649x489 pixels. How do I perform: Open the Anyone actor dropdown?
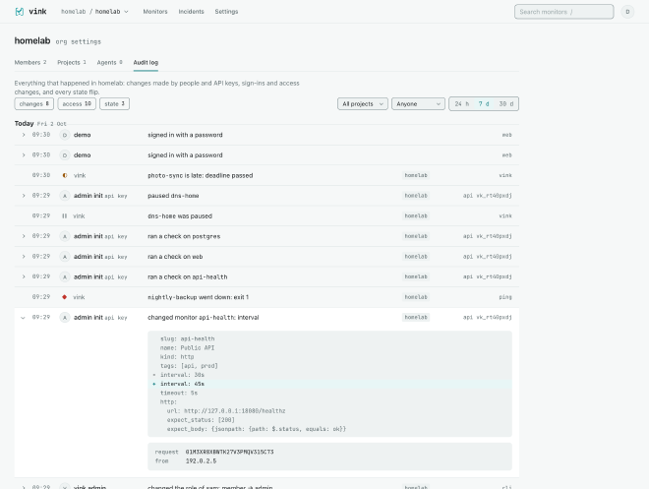(x=418, y=104)
